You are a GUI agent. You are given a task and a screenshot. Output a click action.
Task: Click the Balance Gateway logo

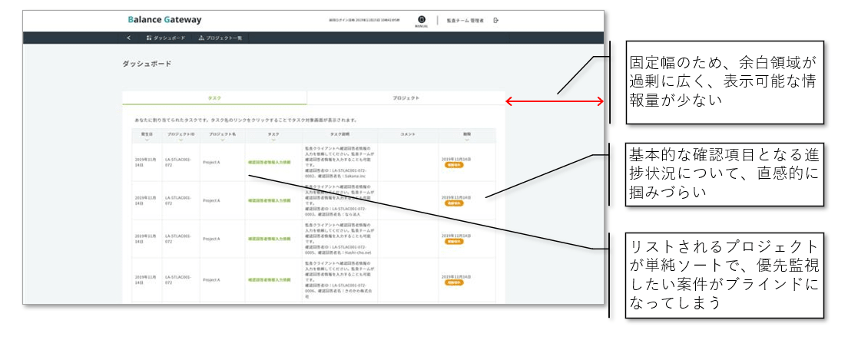(x=164, y=19)
